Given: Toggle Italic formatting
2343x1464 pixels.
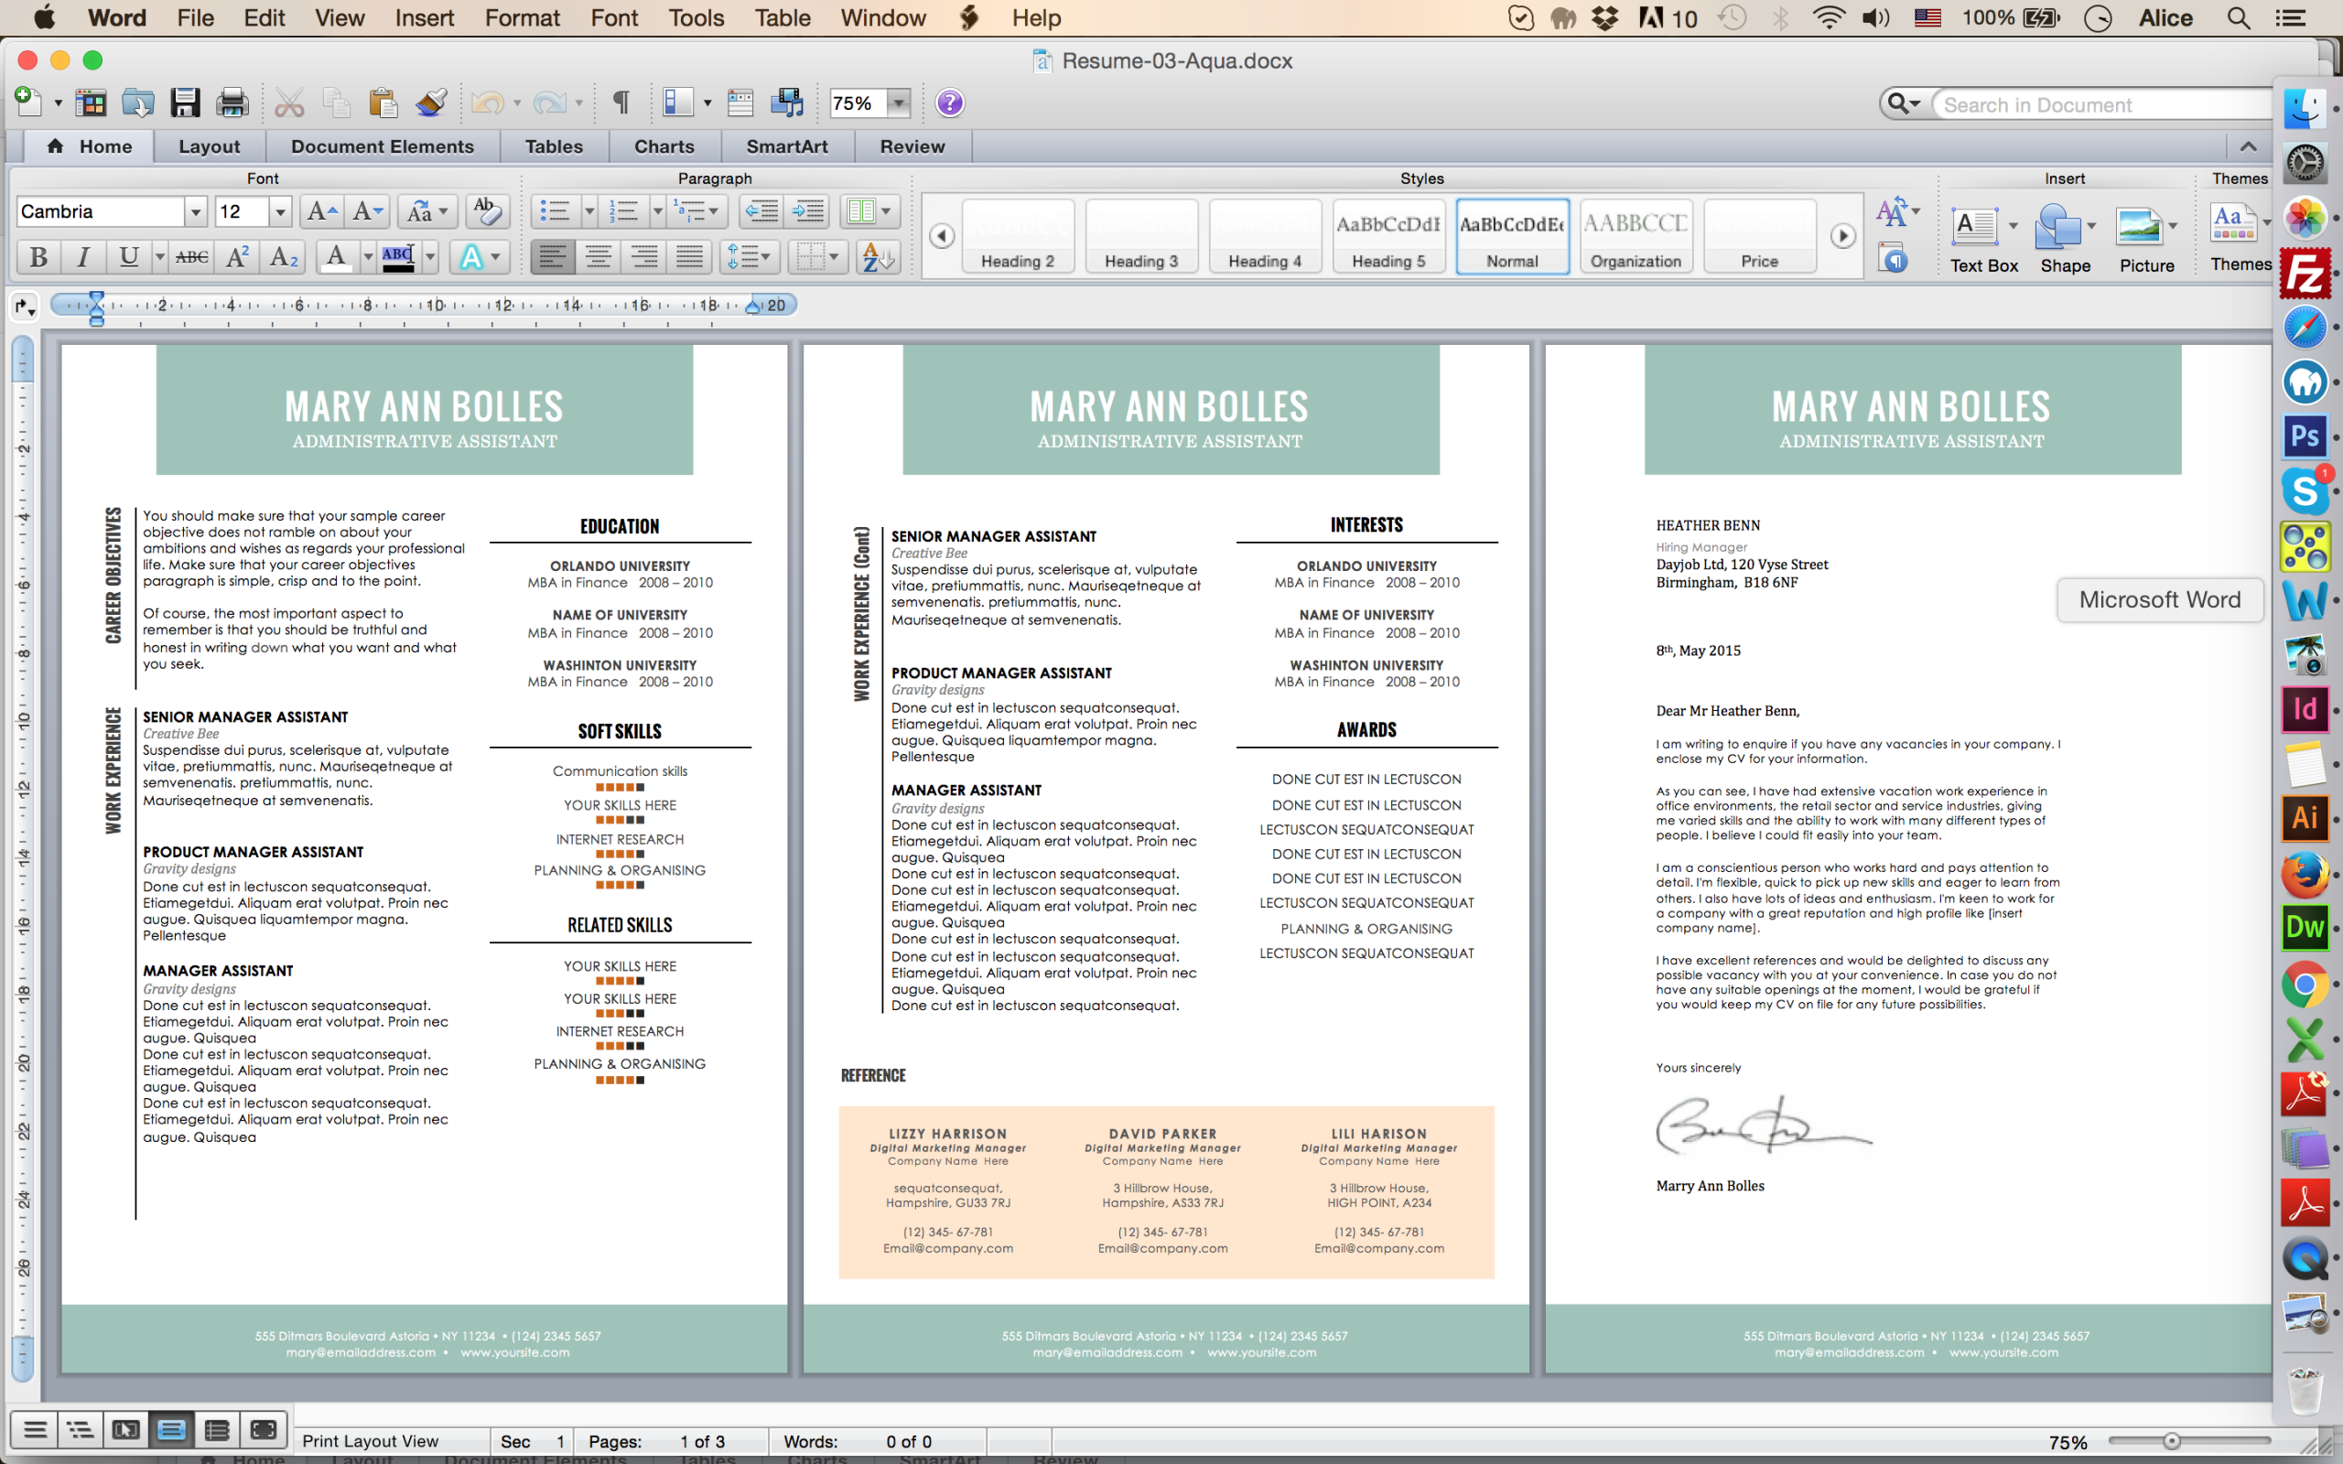Looking at the screenshot, I should (x=83, y=256).
